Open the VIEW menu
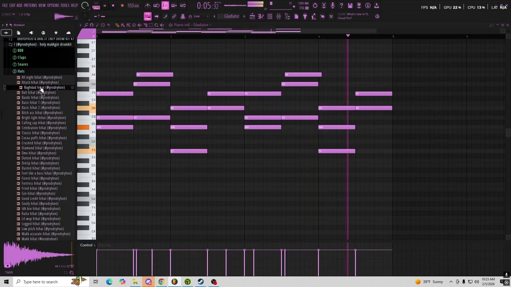 click(42, 6)
